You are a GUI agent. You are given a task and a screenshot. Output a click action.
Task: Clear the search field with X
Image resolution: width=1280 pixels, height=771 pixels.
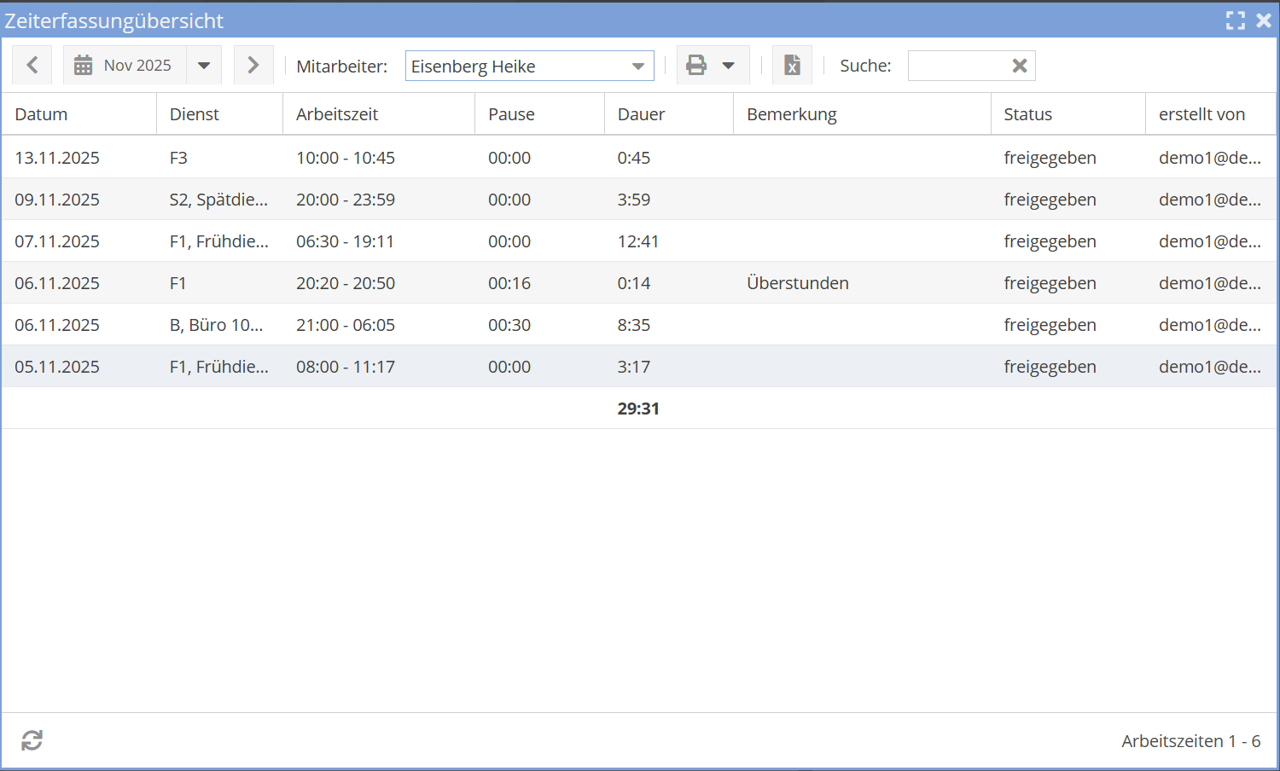click(x=1019, y=66)
